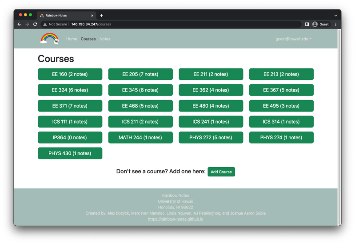
Task: Open EE 211 (2 notes) course
Action: click(x=211, y=74)
